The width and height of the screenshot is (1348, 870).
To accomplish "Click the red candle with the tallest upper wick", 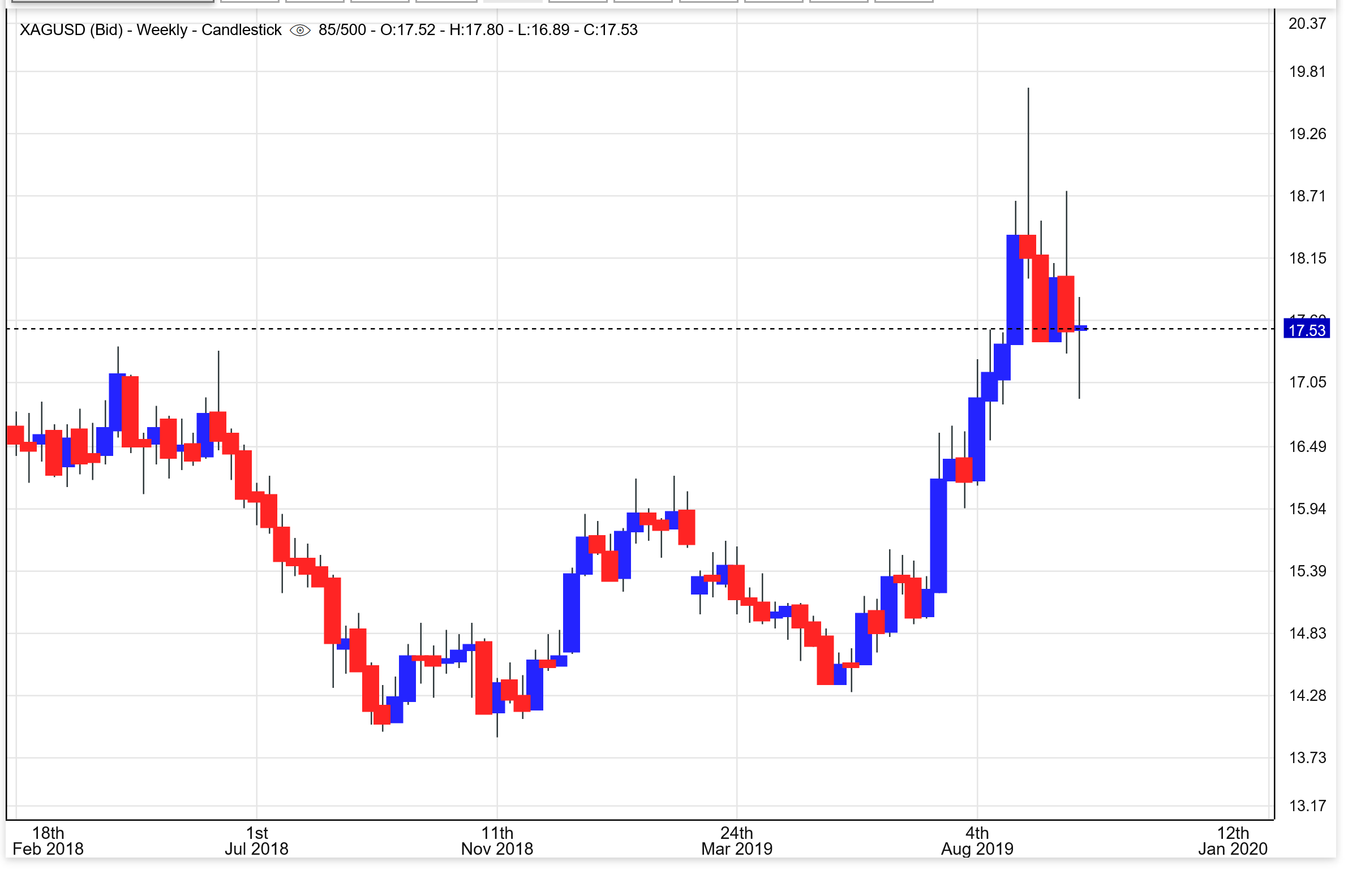I will 1028,247.
